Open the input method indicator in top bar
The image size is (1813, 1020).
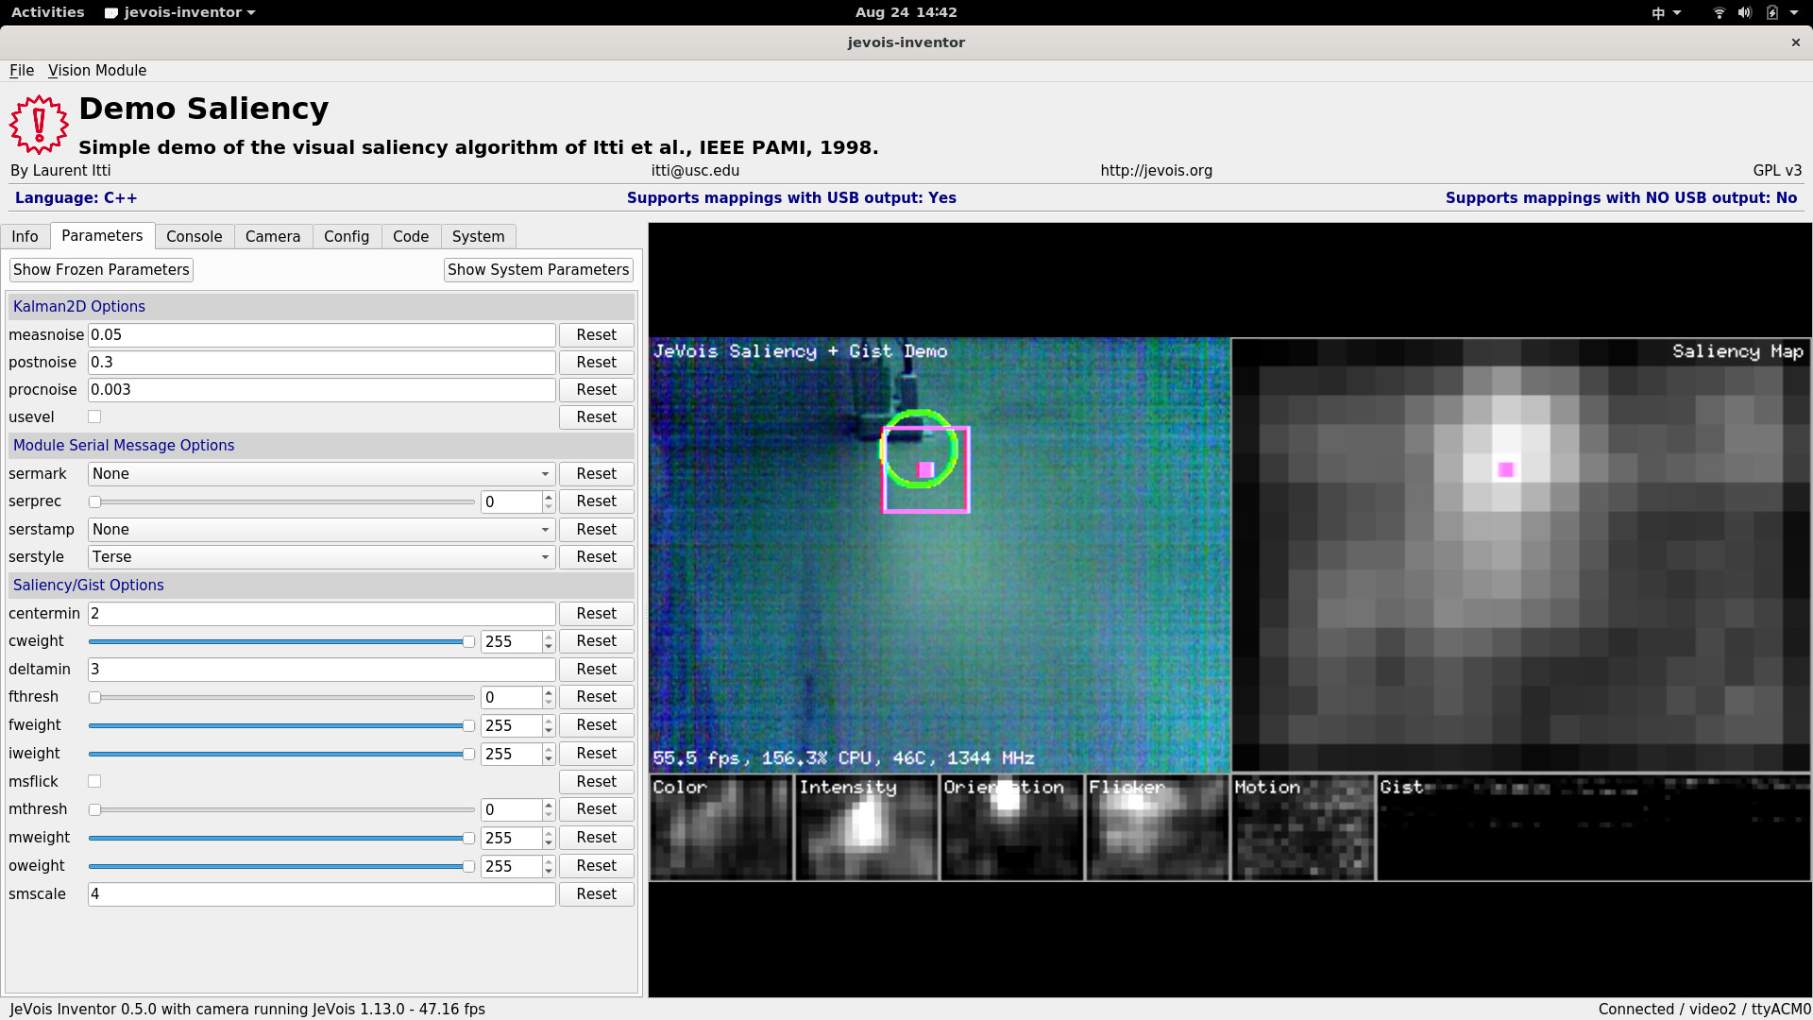point(1658,12)
